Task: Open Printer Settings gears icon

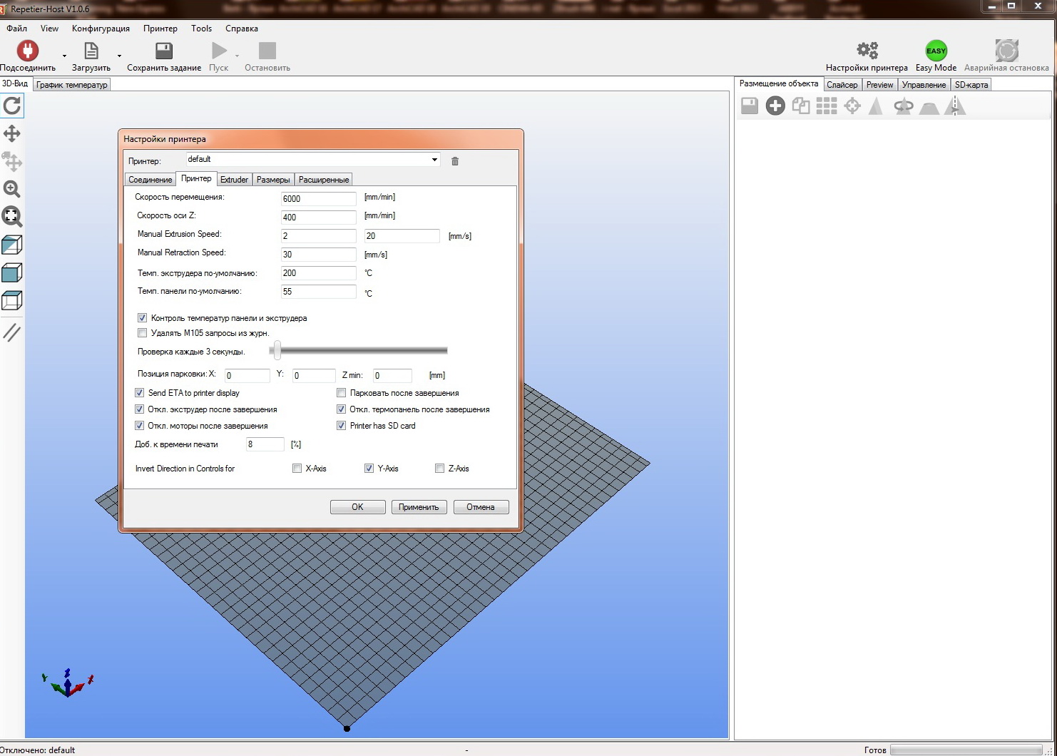Action: [867, 50]
